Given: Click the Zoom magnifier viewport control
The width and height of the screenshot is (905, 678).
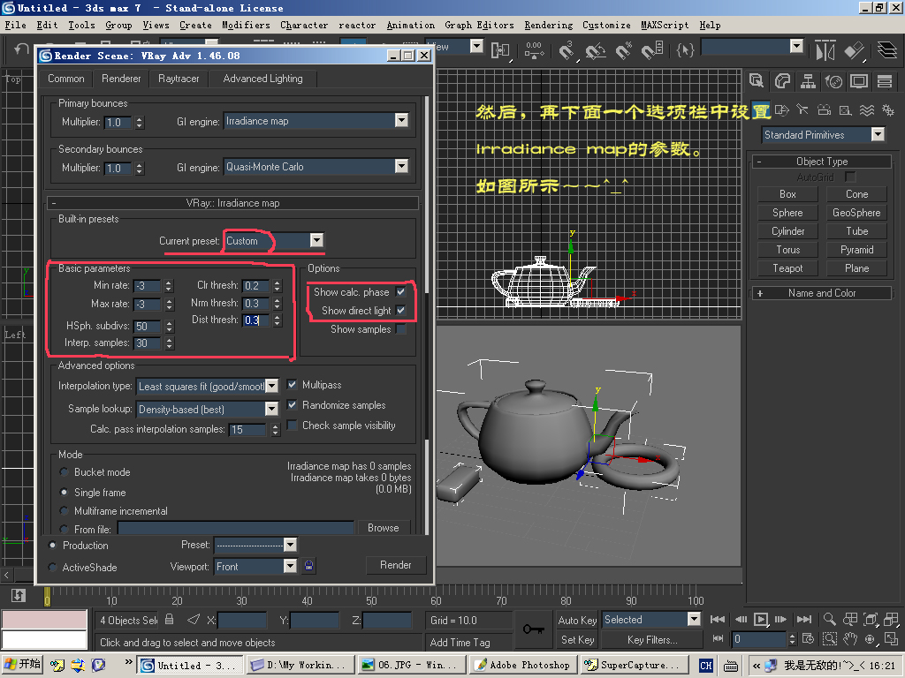Looking at the screenshot, I should click(x=829, y=619).
